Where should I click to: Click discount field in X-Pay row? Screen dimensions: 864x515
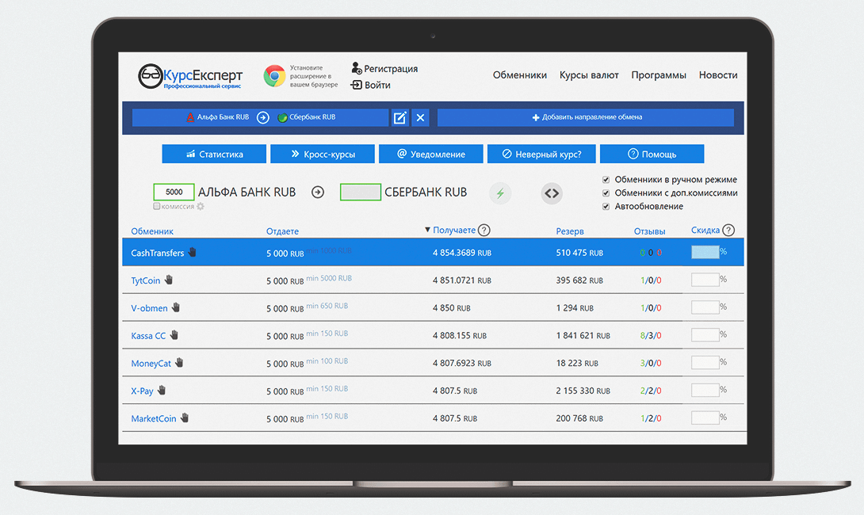coord(705,389)
